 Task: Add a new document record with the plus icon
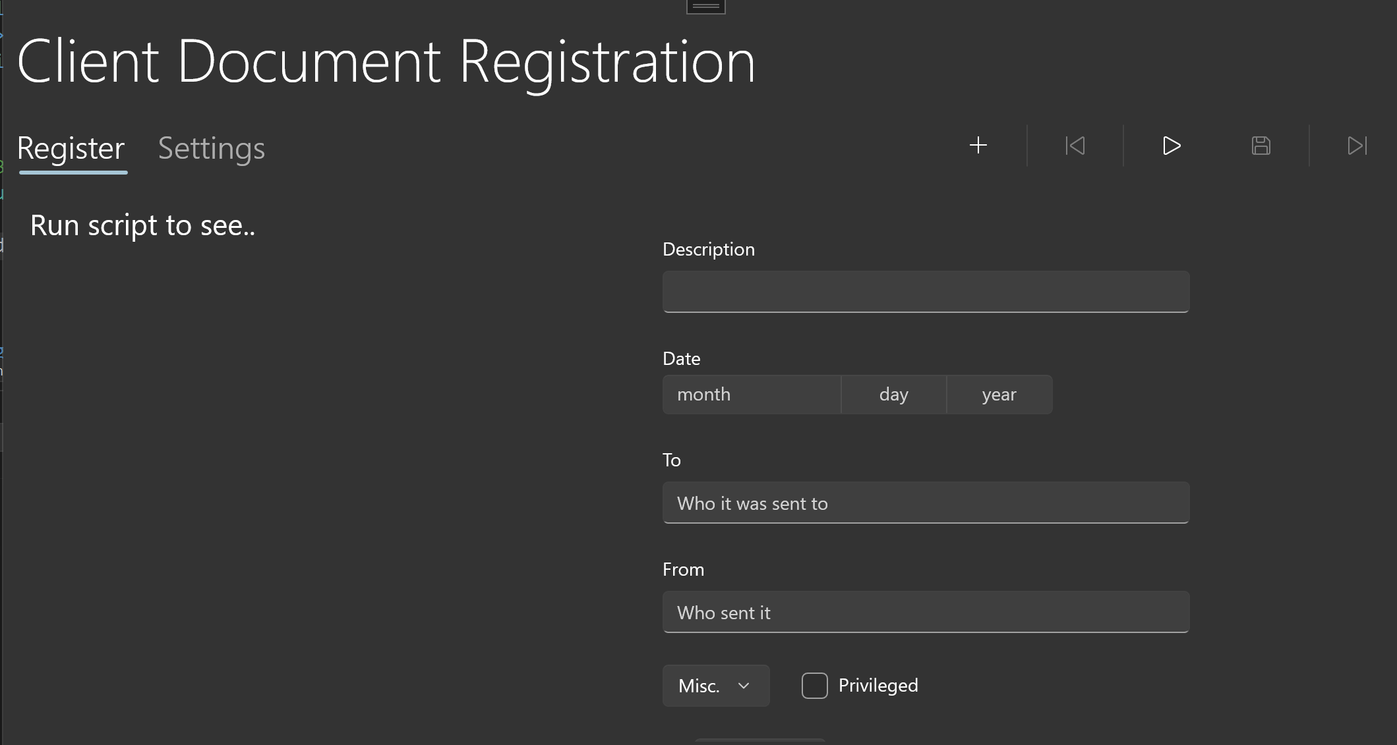[978, 146]
